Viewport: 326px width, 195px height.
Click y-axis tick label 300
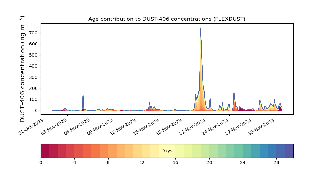click(x=33, y=77)
